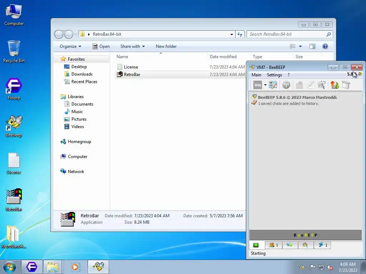Viewport: 366px width, 274px height.
Task: Select Homegroup in the navigation pane
Action: [79, 142]
